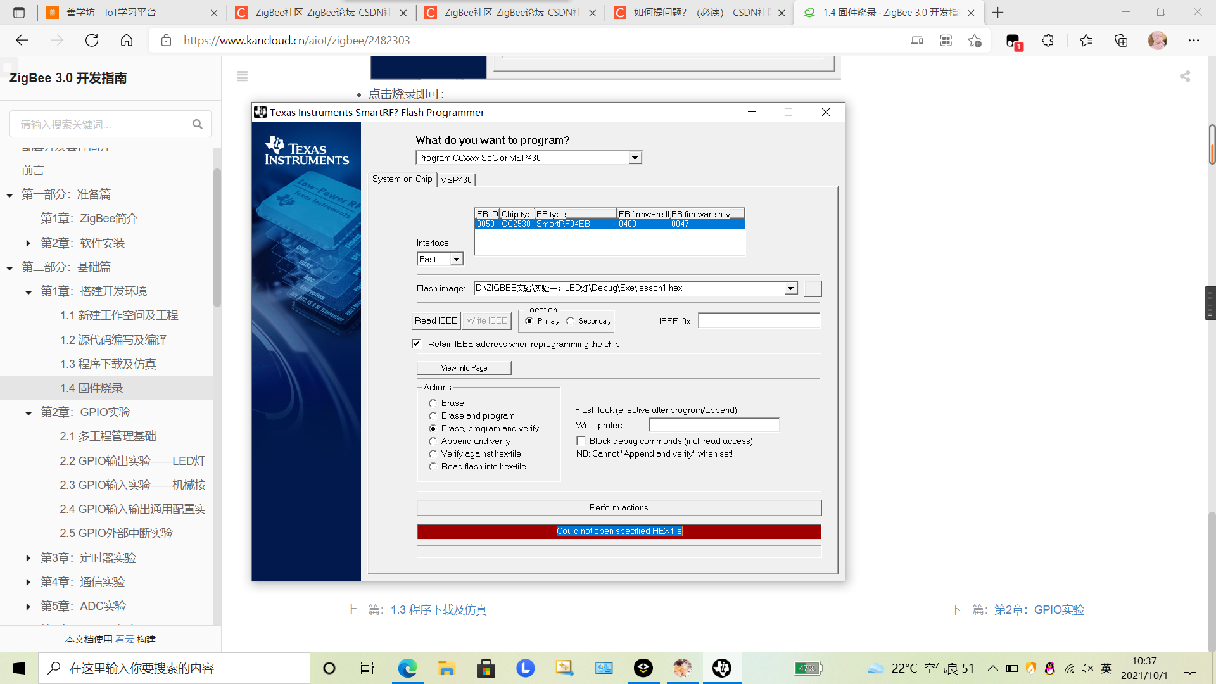Open 1.3 程序下载及仿真 in sidebar
The image size is (1216, 684).
point(108,364)
